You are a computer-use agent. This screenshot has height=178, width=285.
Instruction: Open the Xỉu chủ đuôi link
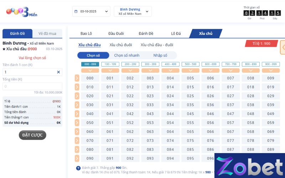(120, 45)
